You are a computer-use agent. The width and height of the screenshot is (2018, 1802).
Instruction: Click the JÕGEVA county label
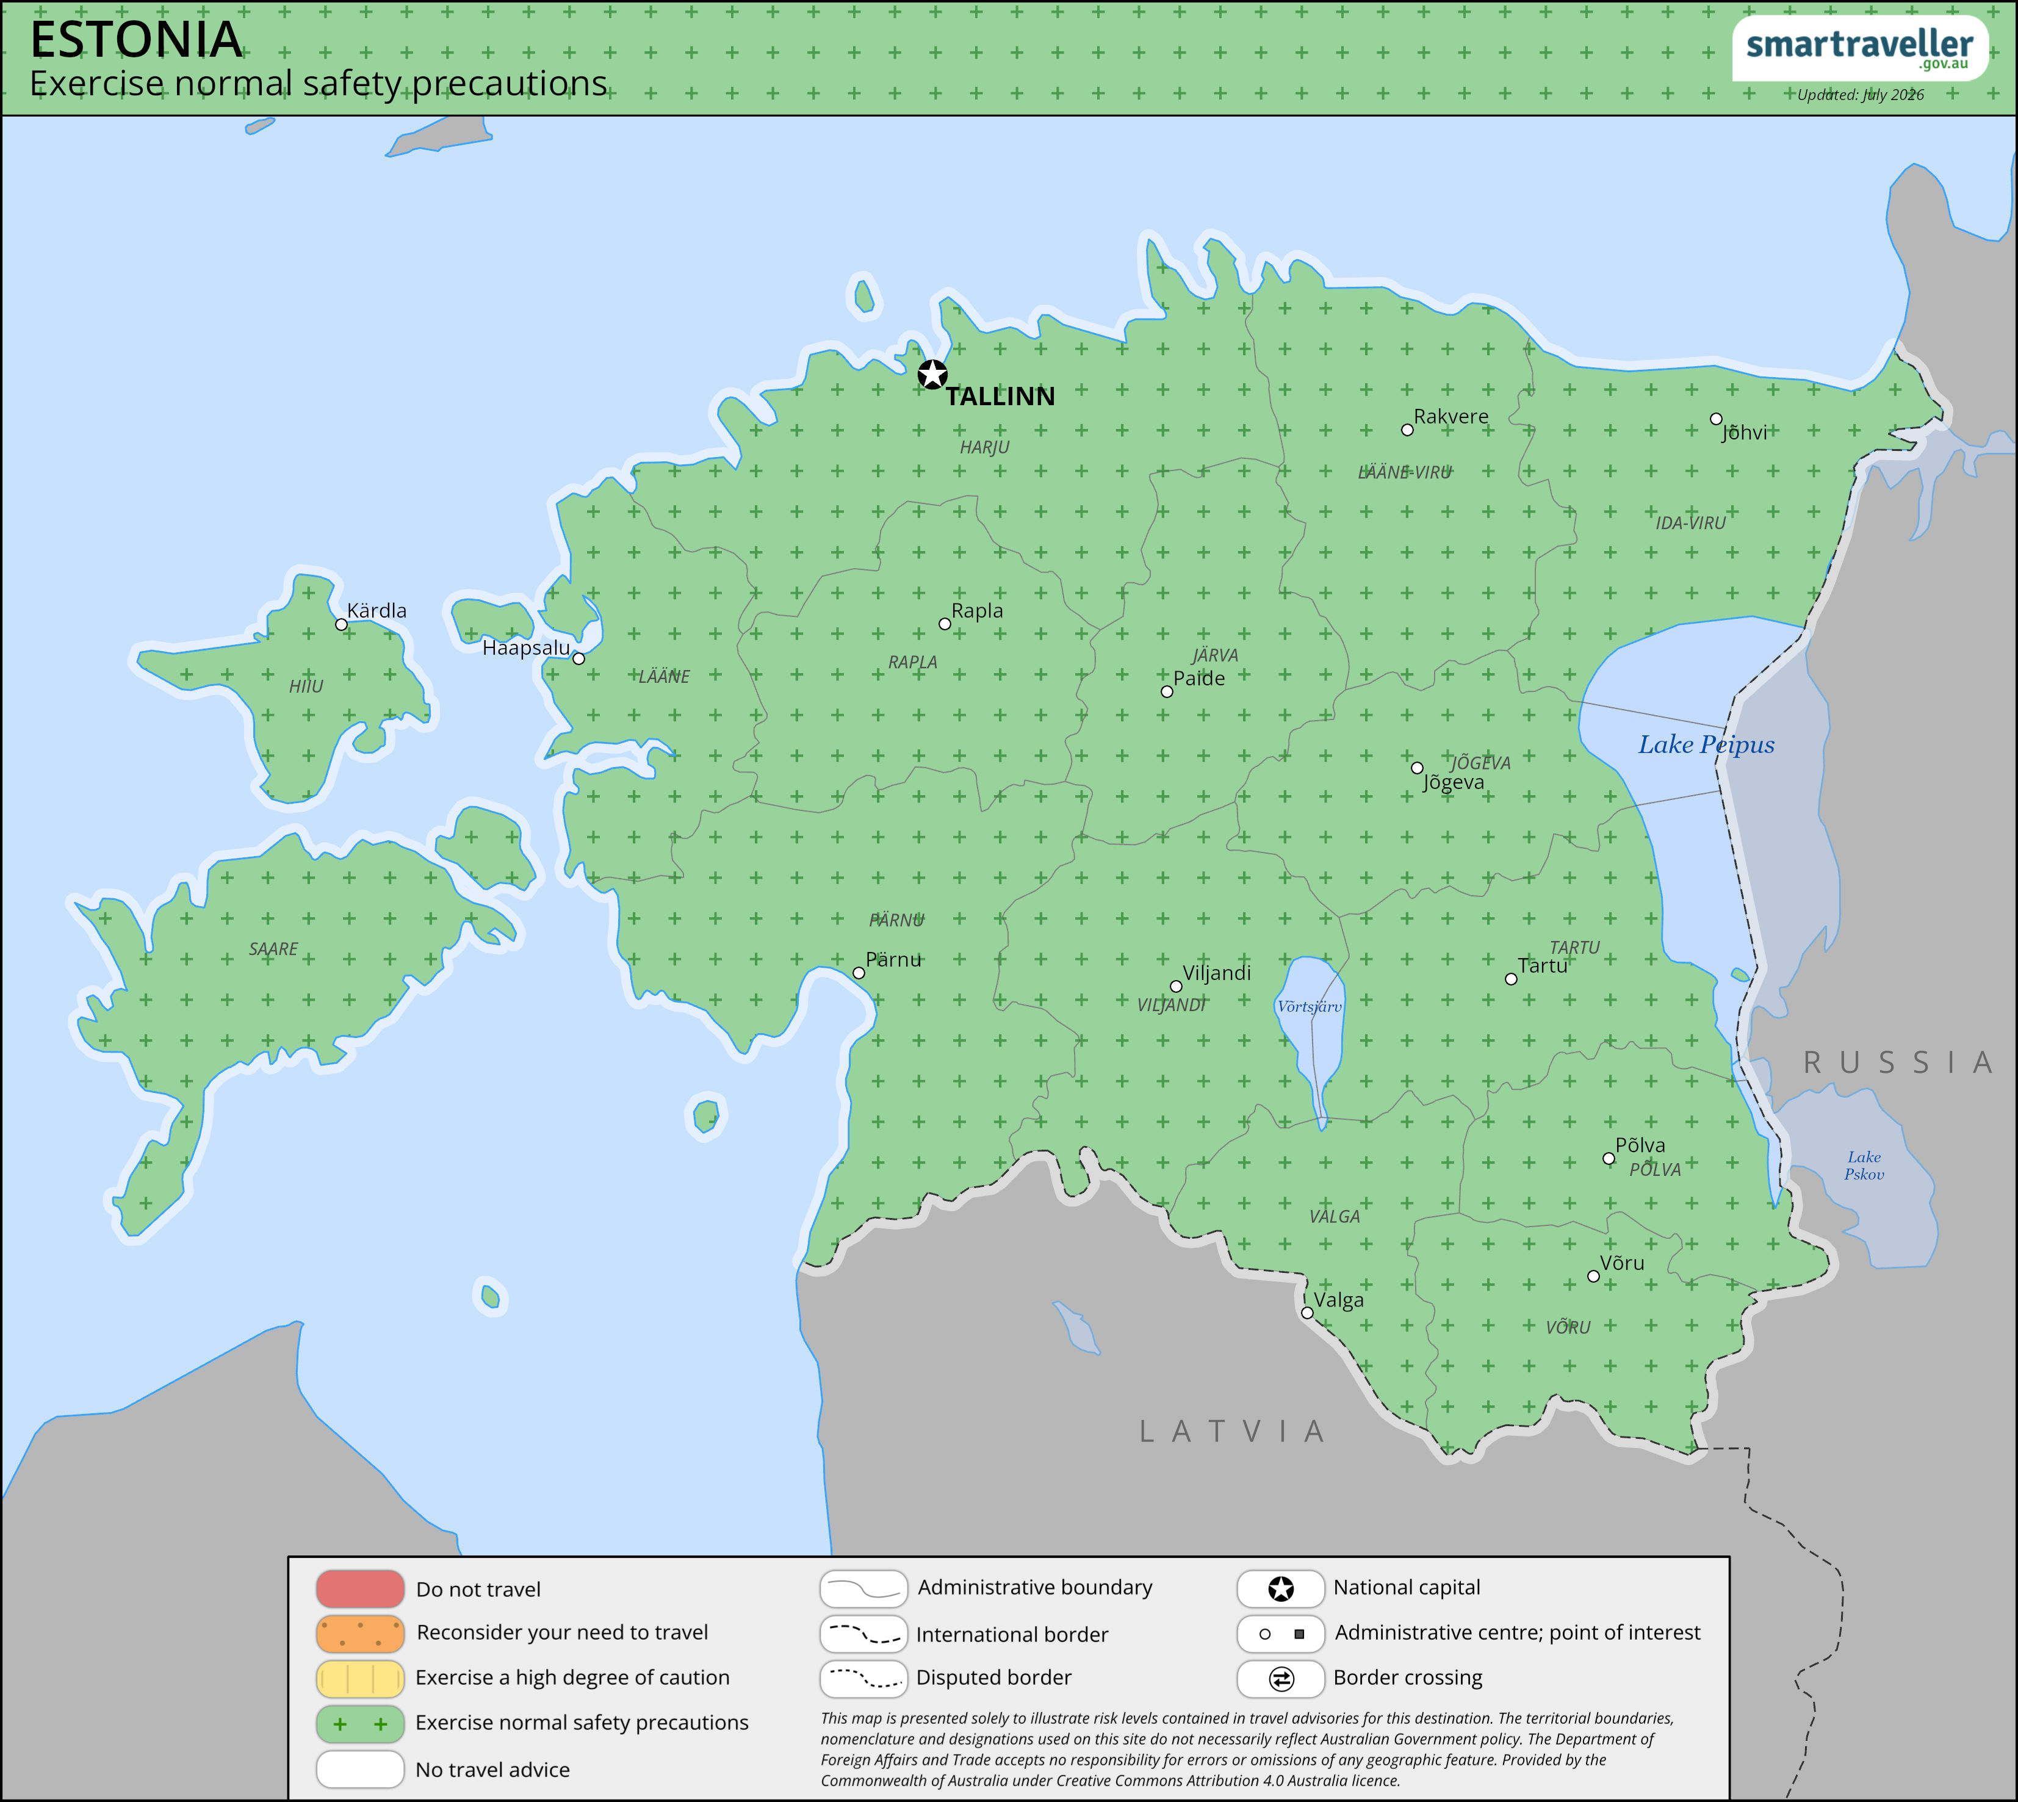[1480, 762]
